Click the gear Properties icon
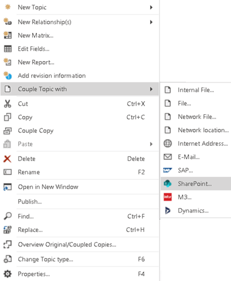The height and width of the screenshot is (281, 231). [x=7, y=274]
